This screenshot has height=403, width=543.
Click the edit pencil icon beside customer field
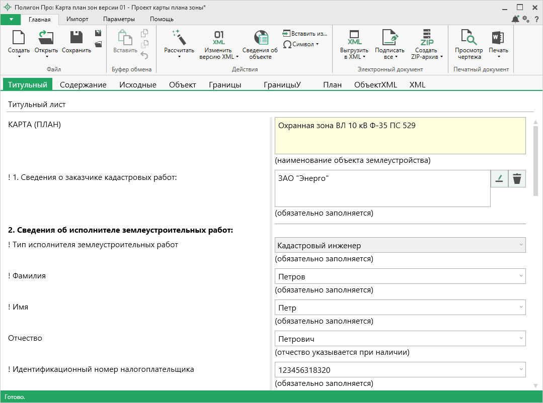pos(499,178)
